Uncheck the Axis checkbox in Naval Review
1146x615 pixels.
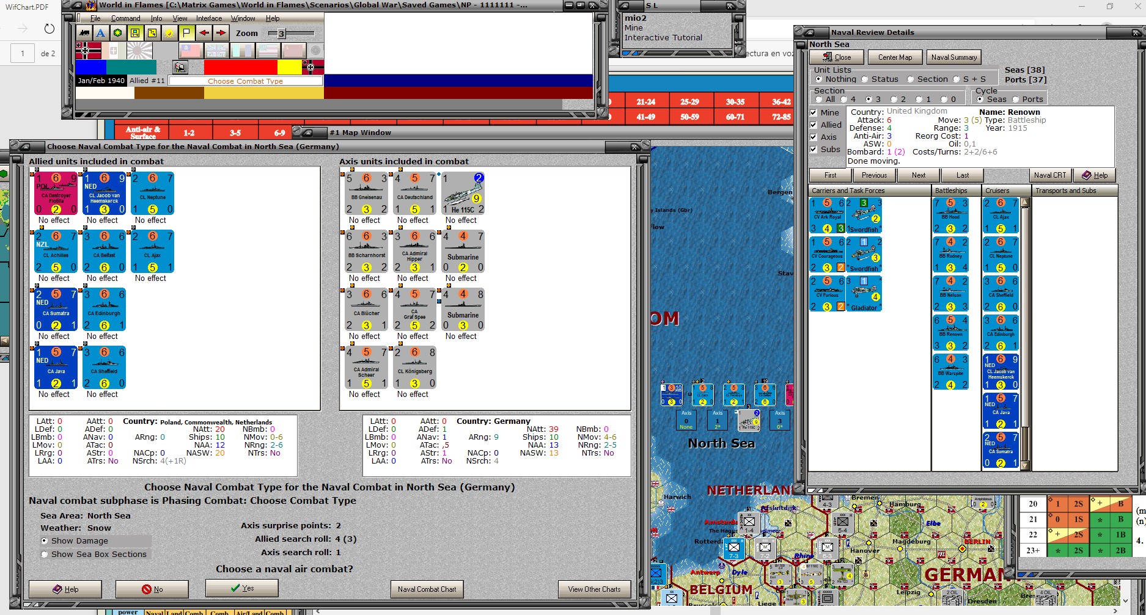click(x=814, y=137)
